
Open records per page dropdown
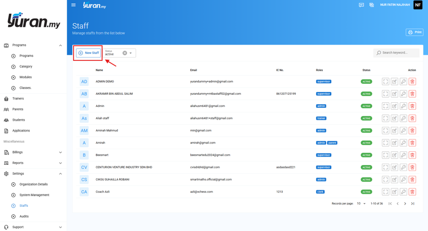click(361, 204)
